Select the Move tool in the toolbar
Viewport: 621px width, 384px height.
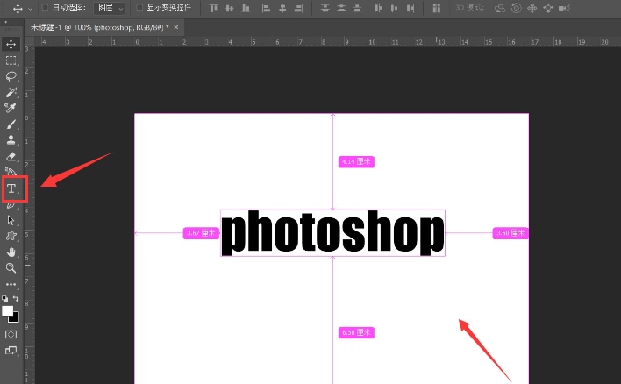11,44
